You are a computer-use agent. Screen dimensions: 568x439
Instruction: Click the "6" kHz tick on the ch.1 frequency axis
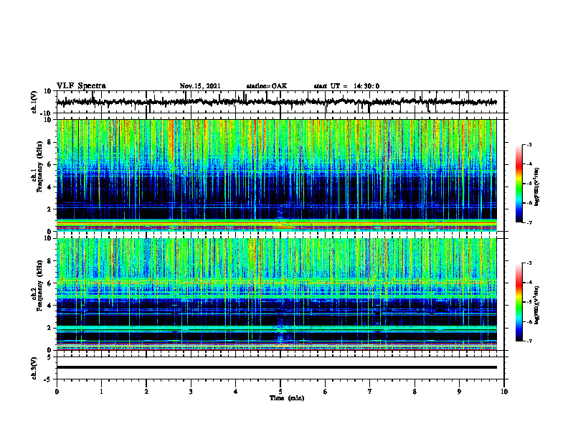tap(49, 164)
